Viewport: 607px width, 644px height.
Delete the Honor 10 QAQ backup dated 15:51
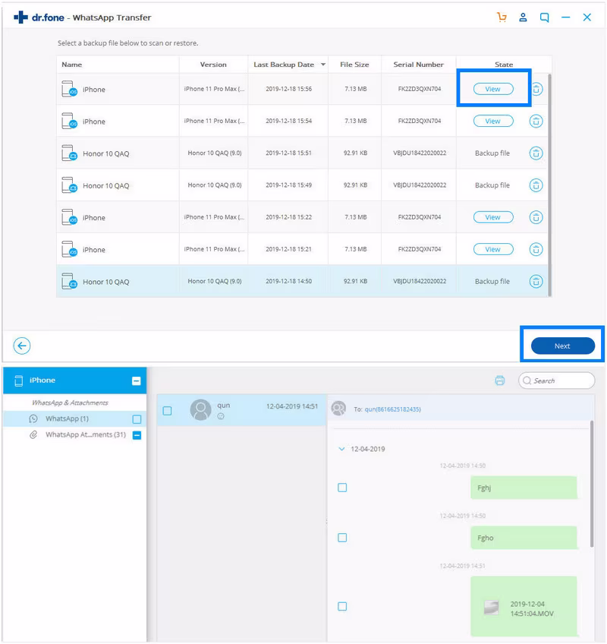[536, 153]
